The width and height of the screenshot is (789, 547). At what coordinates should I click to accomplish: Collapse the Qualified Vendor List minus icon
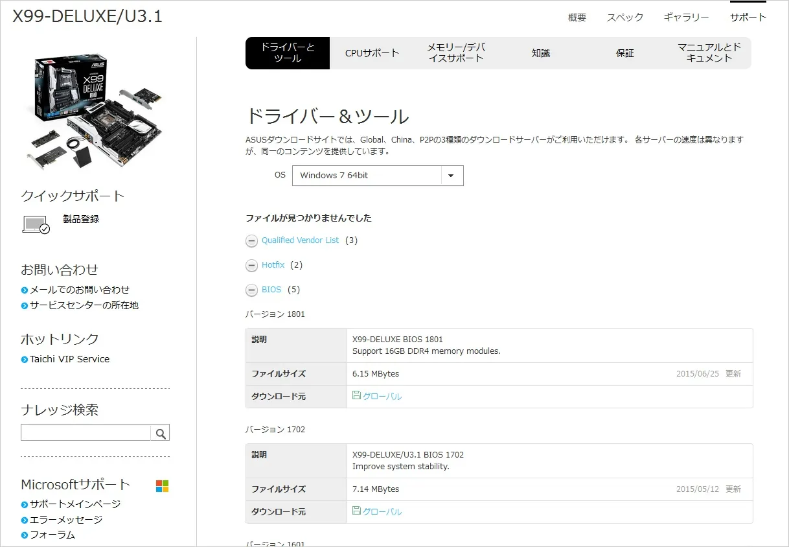(x=252, y=241)
